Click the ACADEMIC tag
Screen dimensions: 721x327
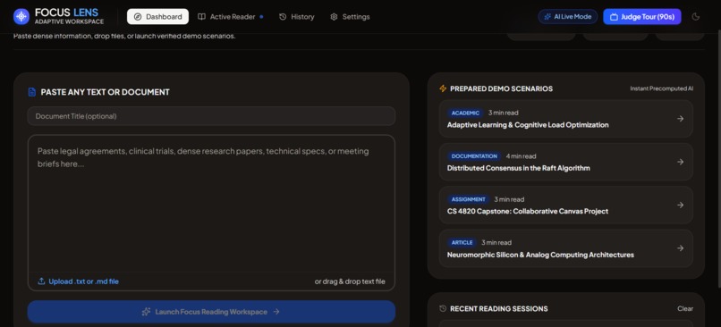[465, 113]
